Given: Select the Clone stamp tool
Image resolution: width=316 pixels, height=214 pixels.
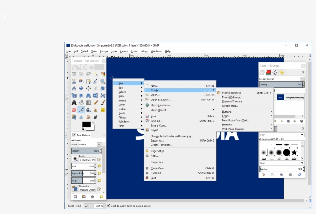Looking at the screenshot, I should 96,110.
